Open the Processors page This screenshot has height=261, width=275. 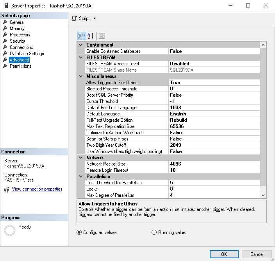coord(20,35)
